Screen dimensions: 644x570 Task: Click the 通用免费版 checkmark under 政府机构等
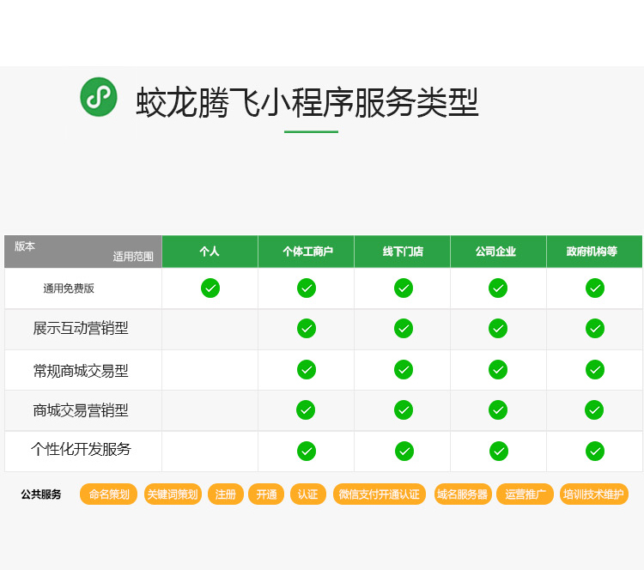click(x=595, y=288)
